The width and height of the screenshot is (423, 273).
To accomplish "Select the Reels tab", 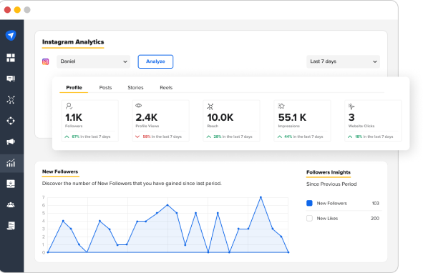I will pyautogui.click(x=166, y=88).
